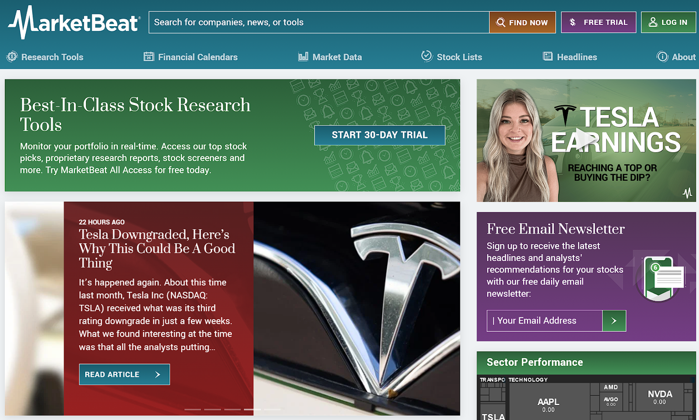Click the newsletter phone illustration icon

click(x=660, y=279)
